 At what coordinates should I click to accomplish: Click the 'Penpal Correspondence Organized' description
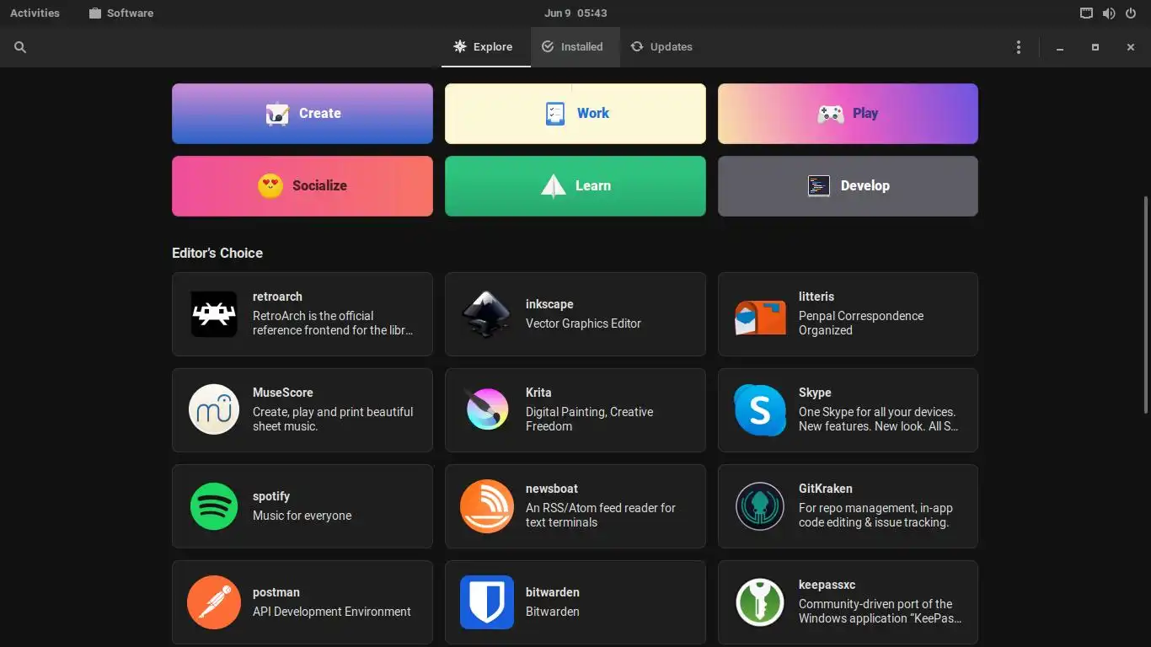pos(861,323)
